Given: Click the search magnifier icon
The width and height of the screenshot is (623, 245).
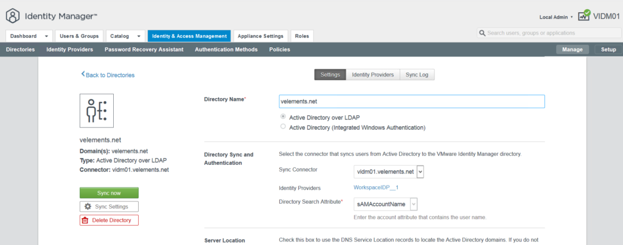Looking at the screenshot, I should point(482,33).
